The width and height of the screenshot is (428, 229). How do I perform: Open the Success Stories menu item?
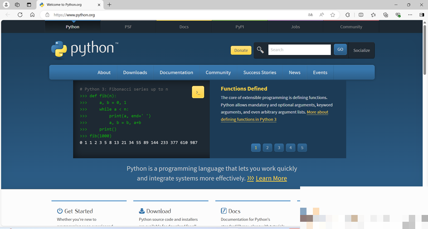[x=260, y=72]
